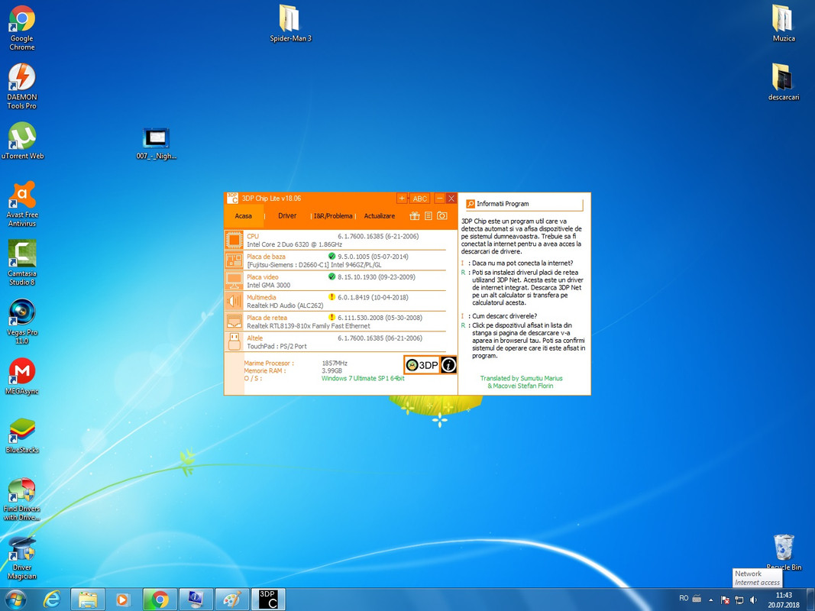Click Intel GMA 3000 text
Screen dimensions: 815x611
pyautogui.click(x=268, y=285)
